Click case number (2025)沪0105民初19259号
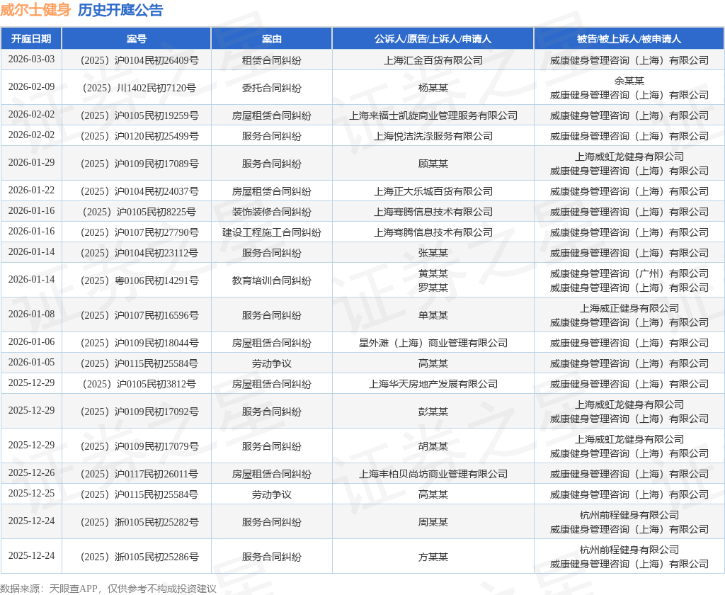 point(139,115)
